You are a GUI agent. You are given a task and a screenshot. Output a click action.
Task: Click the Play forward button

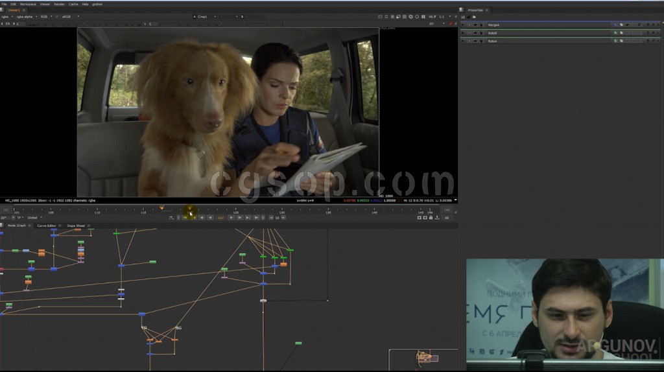[x=231, y=218]
